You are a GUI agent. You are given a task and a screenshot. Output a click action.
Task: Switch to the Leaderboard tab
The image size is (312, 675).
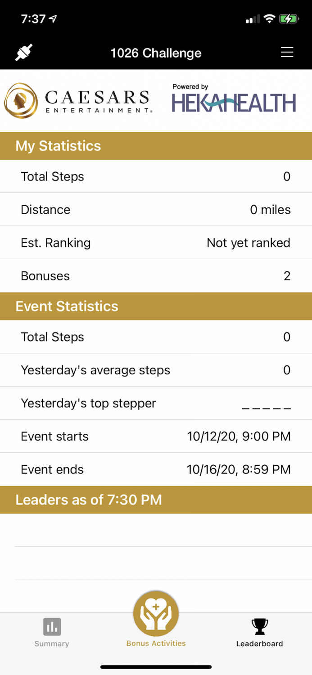coord(259,632)
